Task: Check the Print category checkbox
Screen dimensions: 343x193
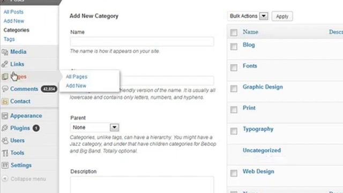Action: click(234, 109)
